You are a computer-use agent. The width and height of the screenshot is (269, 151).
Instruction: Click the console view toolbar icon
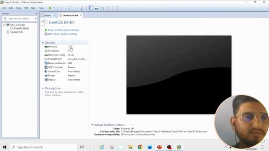(x=117, y=8)
